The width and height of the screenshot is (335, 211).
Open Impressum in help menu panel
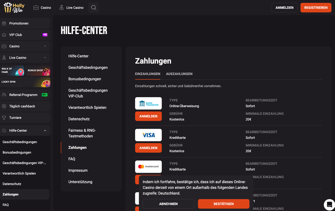[x=78, y=171]
